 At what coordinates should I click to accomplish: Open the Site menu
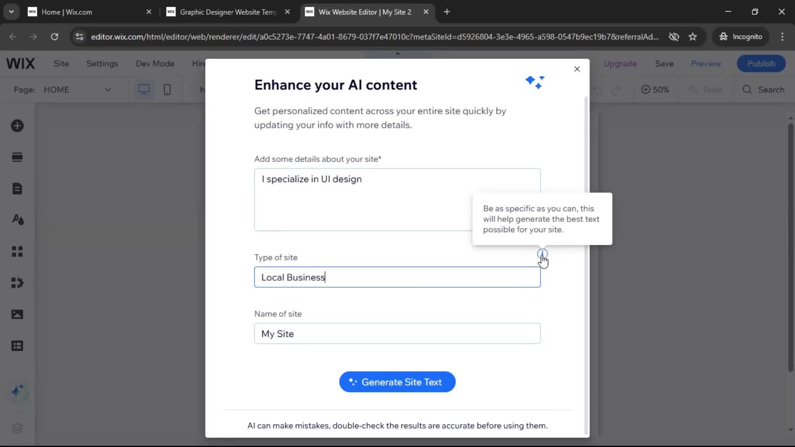click(x=61, y=63)
